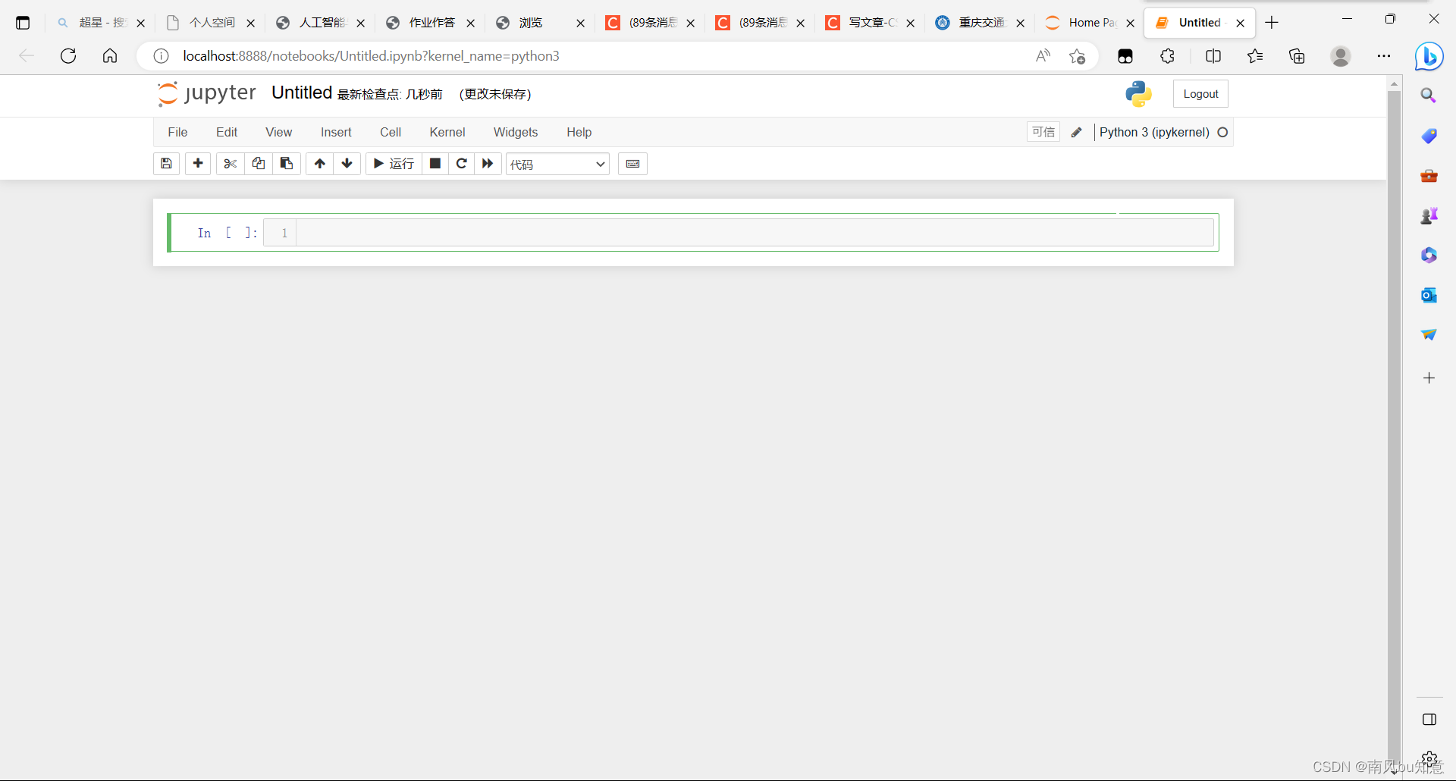Open sidebar search icon
The width and height of the screenshot is (1456, 781).
(1429, 96)
